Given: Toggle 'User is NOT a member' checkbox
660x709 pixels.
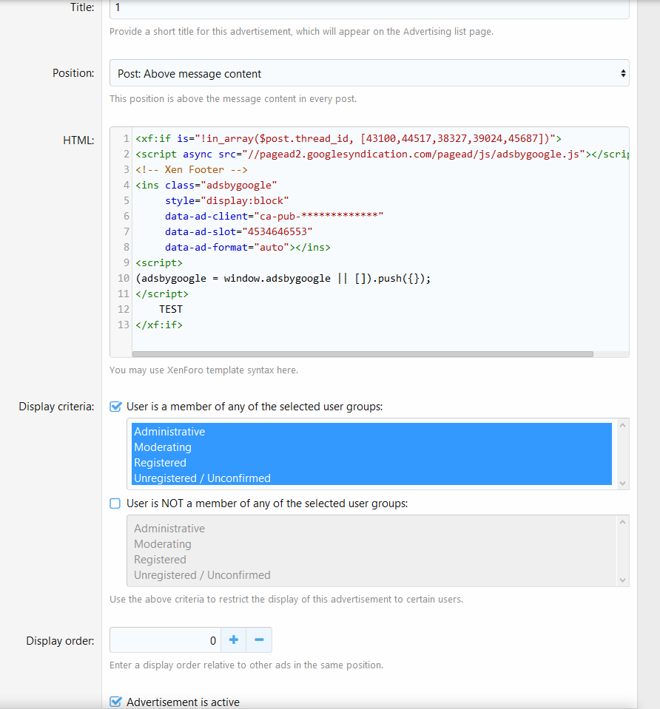Looking at the screenshot, I should coord(115,503).
